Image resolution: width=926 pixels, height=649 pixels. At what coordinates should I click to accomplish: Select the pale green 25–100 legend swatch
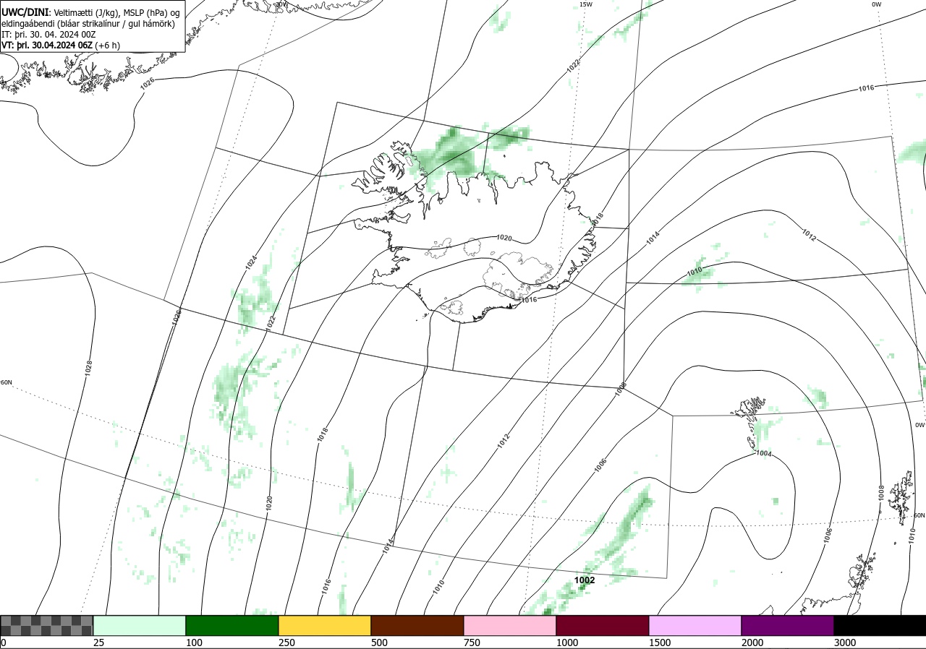(x=140, y=625)
